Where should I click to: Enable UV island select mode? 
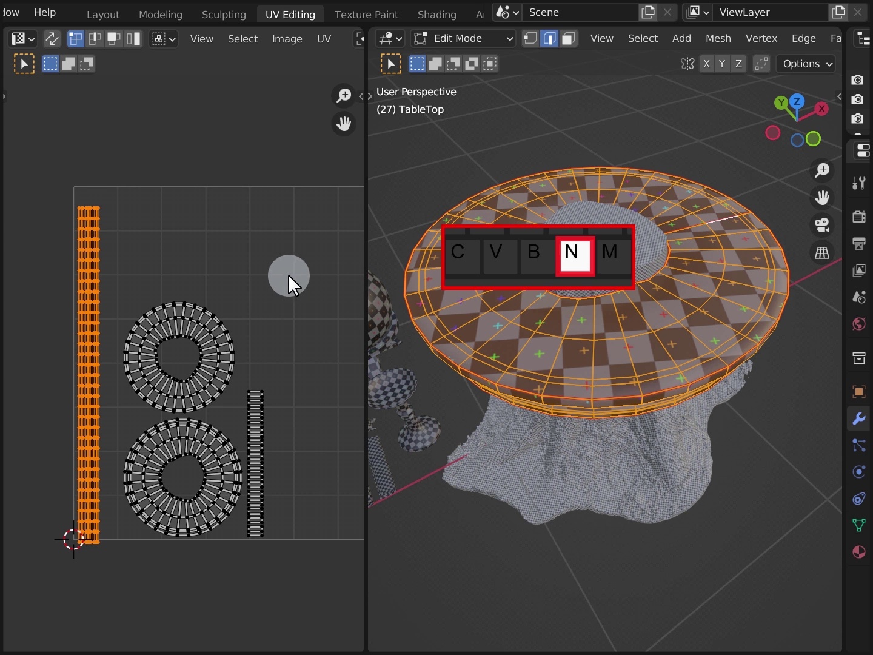click(x=133, y=39)
